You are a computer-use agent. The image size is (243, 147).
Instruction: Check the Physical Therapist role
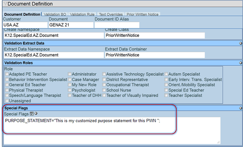coord(6,90)
